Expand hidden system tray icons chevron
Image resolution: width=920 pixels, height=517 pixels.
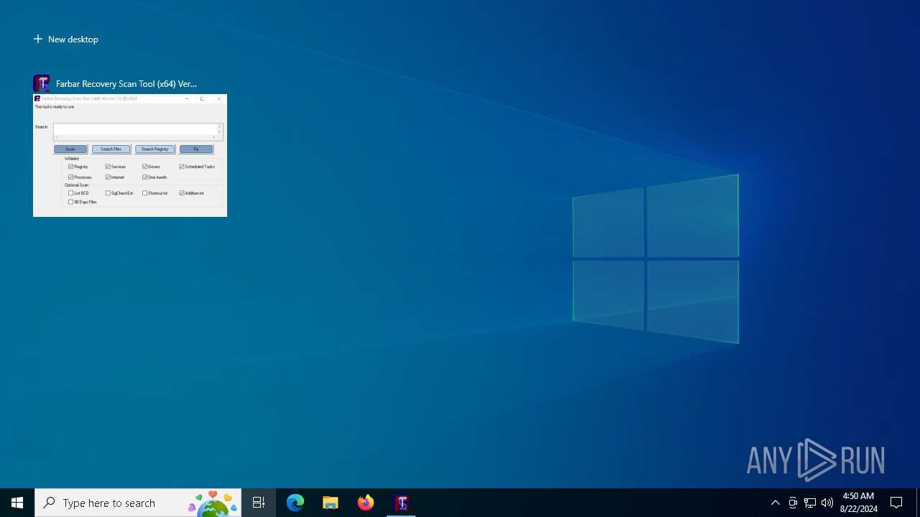[x=776, y=503]
